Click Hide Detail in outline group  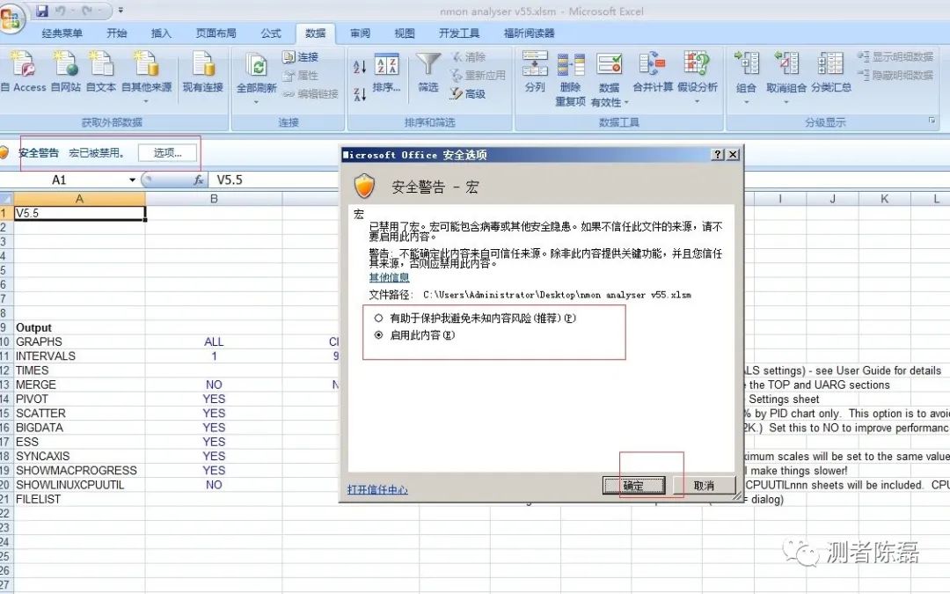[895, 75]
